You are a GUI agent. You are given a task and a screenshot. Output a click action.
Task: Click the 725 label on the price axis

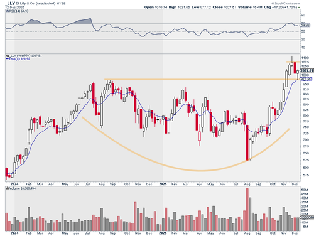(306, 133)
